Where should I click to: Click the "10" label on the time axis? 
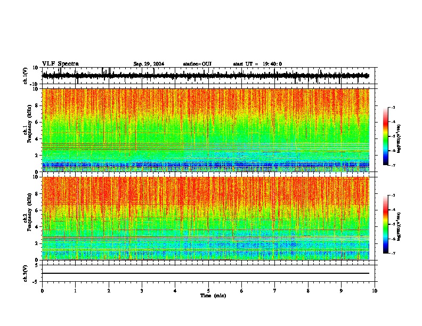click(375, 291)
